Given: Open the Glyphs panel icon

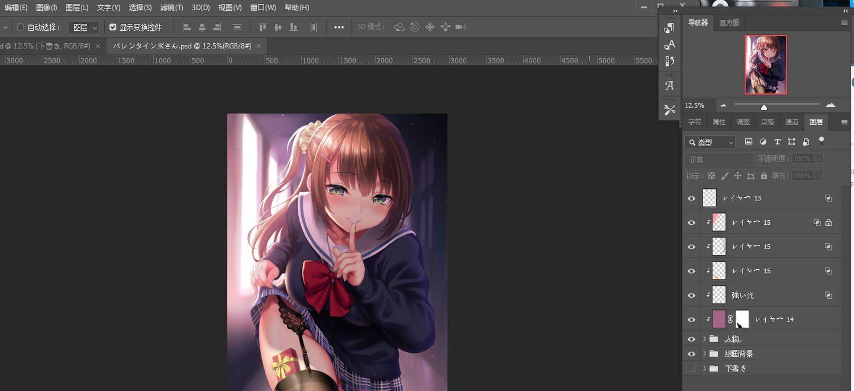Looking at the screenshot, I should [670, 85].
